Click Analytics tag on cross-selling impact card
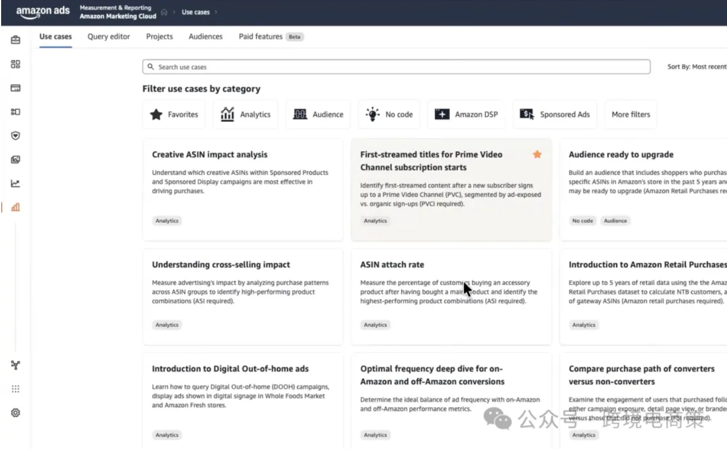This screenshot has height=460, width=727. (167, 325)
